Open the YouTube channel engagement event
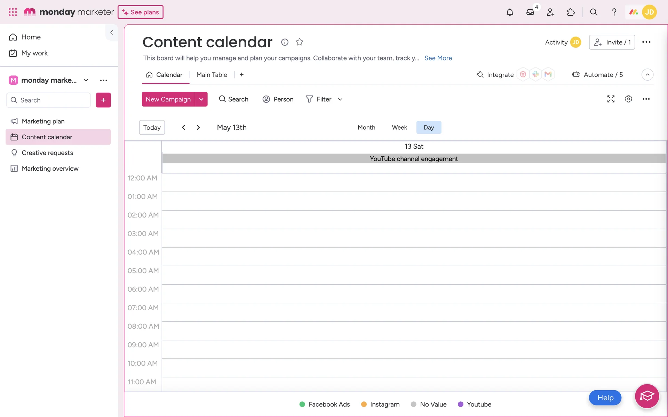Image resolution: width=668 pixels, height=417 pixels. [x=414, y=159]
